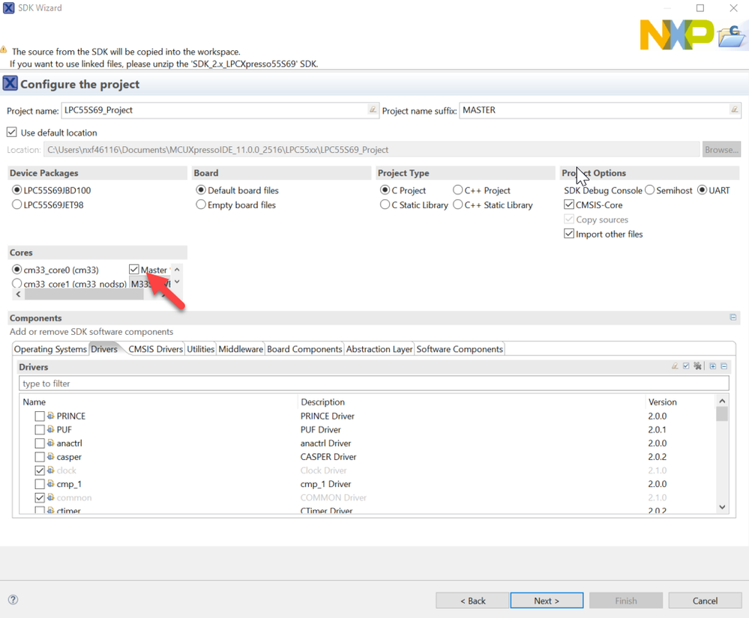Enable the PRINCE driver checkbox

40,416
